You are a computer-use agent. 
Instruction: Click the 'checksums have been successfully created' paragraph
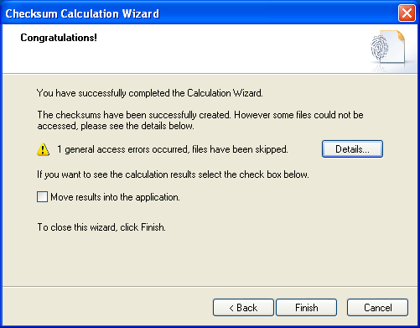(x=200, y=120)
